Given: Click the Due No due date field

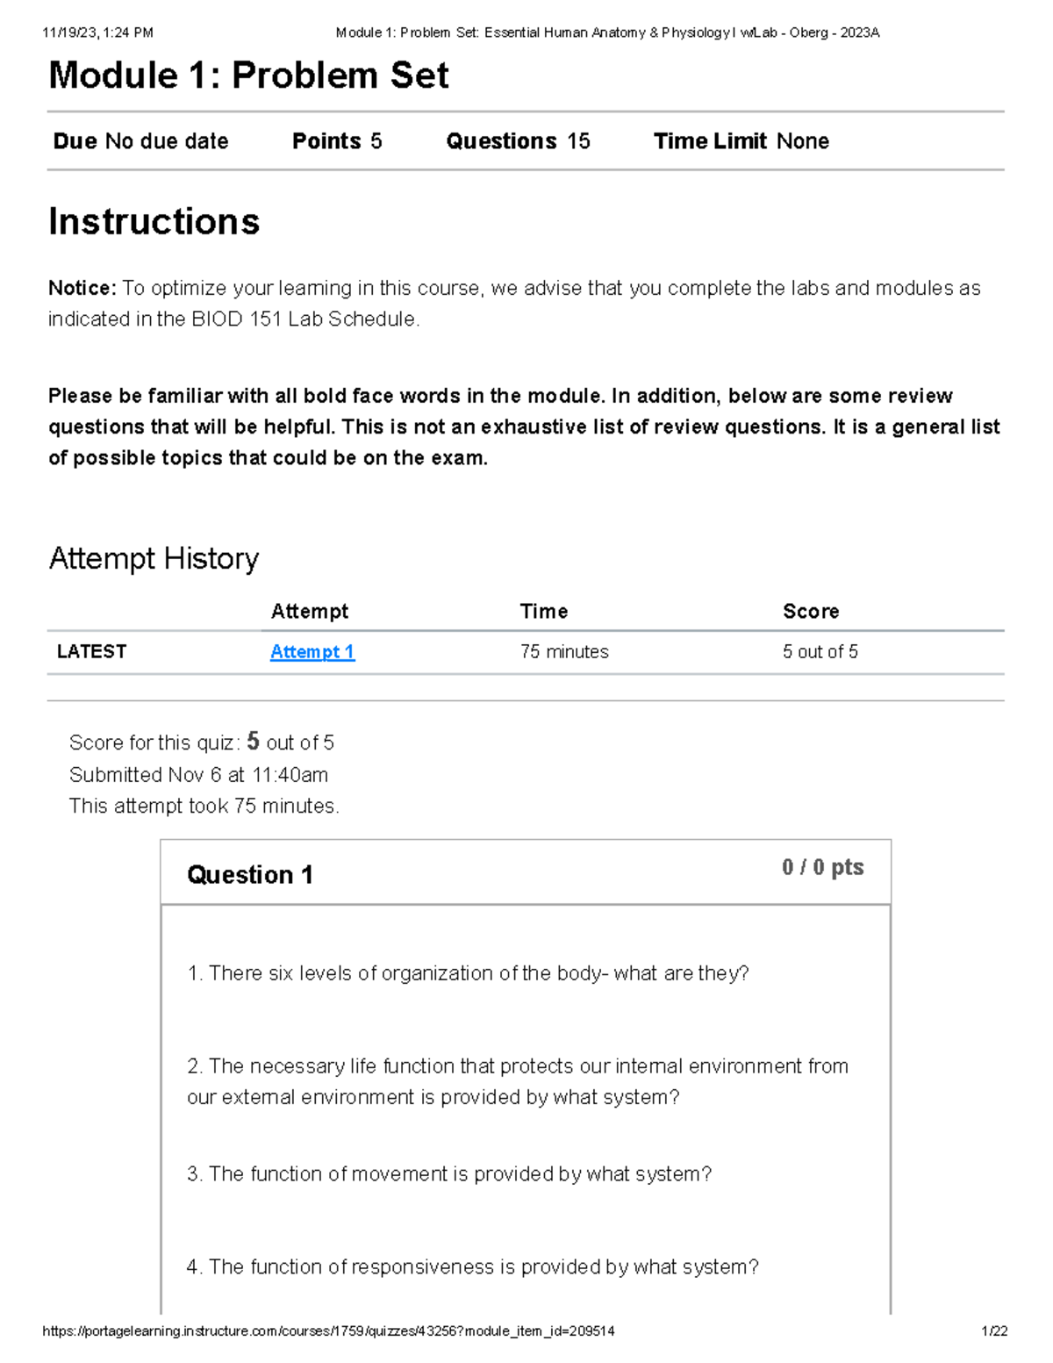Looking at the screenshot, I should coord(140,141).
